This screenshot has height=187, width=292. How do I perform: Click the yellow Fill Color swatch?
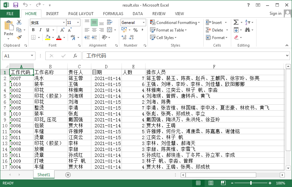[48, 38]
